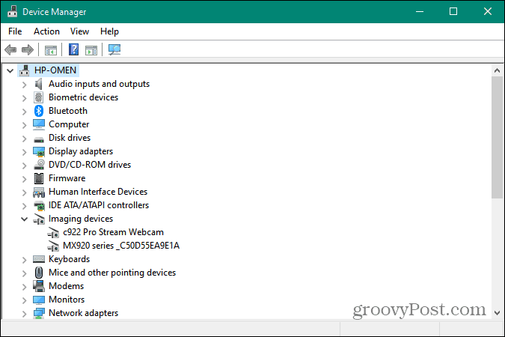Expand Mice and other pointing devices

click(24, 273)
